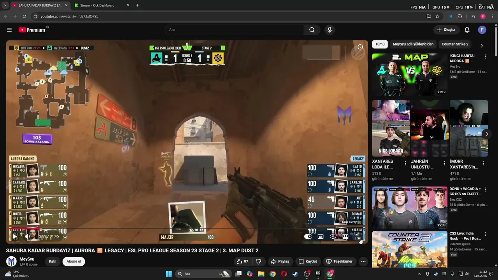Viewport: 498px width, 280px height.
Task: Share the video via Paylaş
Action: point(280,261)
